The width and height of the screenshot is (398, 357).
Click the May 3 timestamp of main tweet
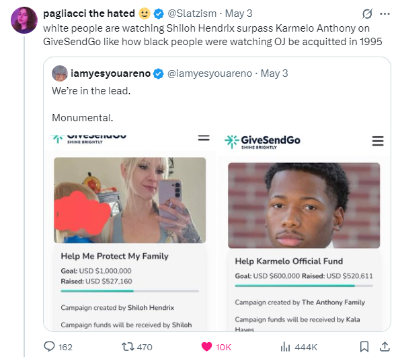(239, 13)
